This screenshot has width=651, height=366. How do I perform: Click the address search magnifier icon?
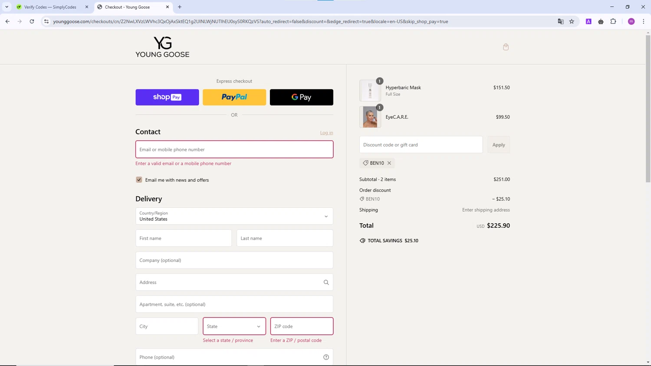(x=326, y=282)
